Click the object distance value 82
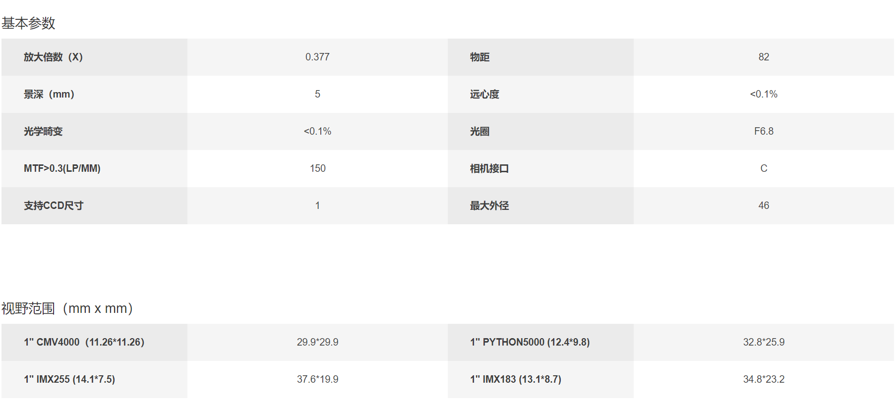The height and width of the screenshot is (403, 896). coord(764,57)
